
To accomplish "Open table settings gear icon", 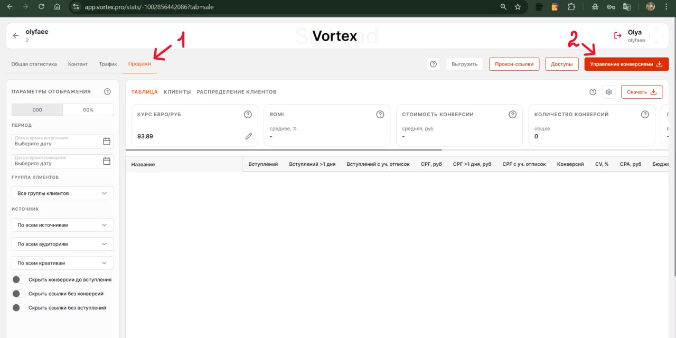I will click(608, 92).
